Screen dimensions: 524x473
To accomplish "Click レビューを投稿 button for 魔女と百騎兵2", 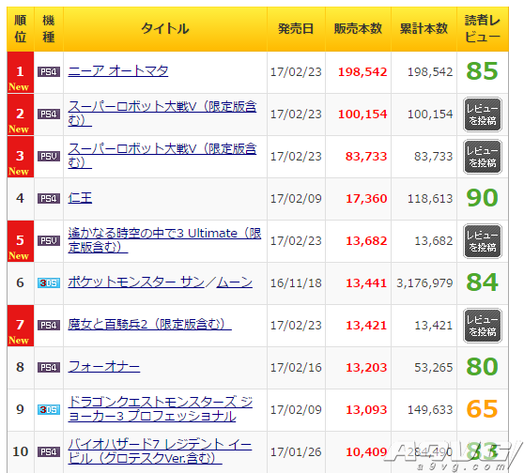I will pos(483,326).
